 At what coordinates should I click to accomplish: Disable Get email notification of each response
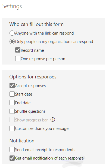(x=12, y=158)
